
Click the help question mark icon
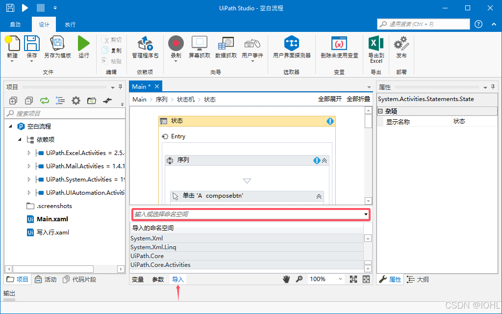(x=478, y=24)
